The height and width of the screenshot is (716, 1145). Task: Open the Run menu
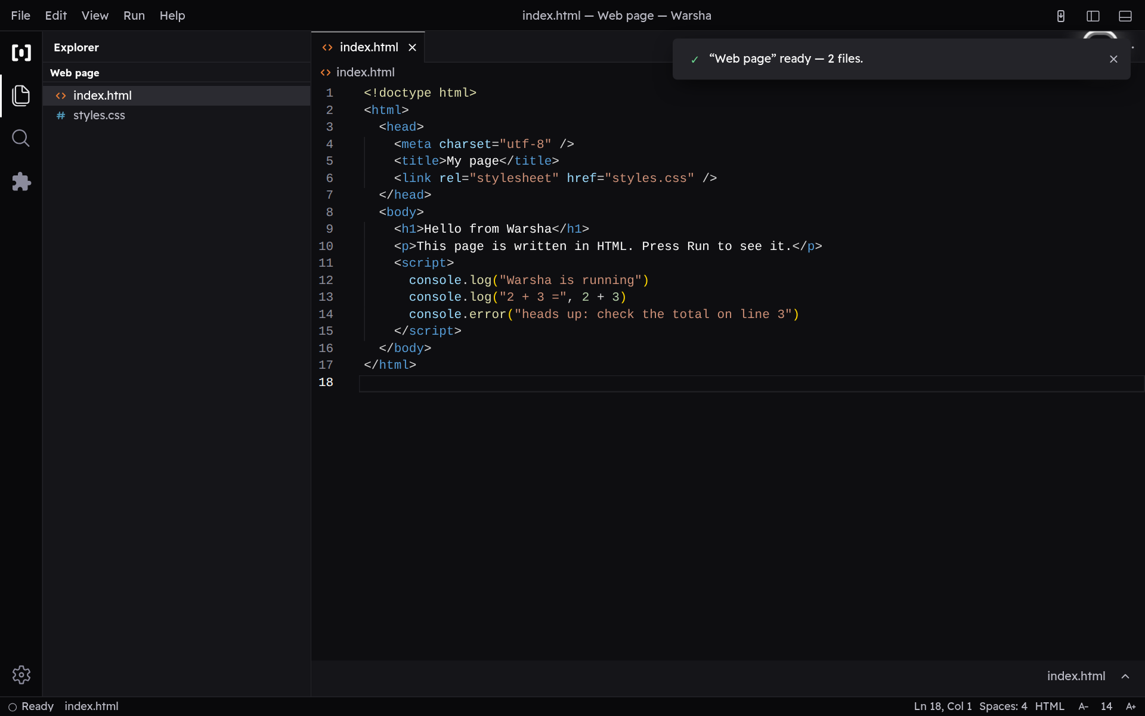coord(134,16)
